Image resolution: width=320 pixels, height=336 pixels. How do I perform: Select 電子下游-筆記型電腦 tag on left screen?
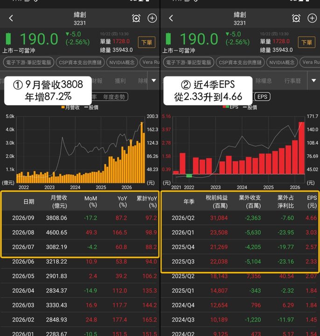pos(28,63)
